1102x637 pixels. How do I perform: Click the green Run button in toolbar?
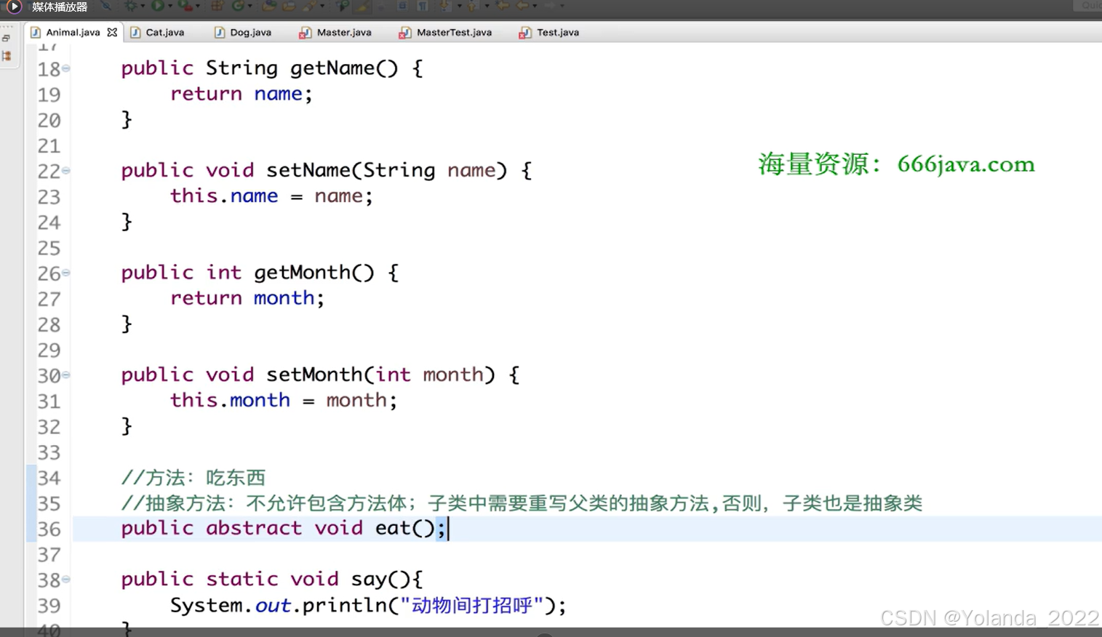pyautogui.click(x=157, y=6)
